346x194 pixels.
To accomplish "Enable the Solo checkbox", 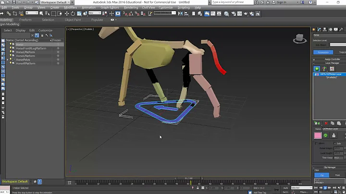I will (x=335, y=144).
